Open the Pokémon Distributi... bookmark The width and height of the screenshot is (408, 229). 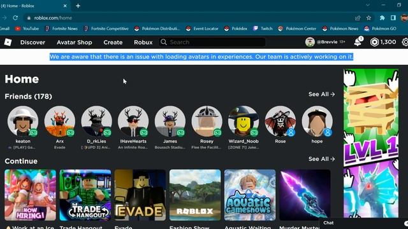pos(157,29)
